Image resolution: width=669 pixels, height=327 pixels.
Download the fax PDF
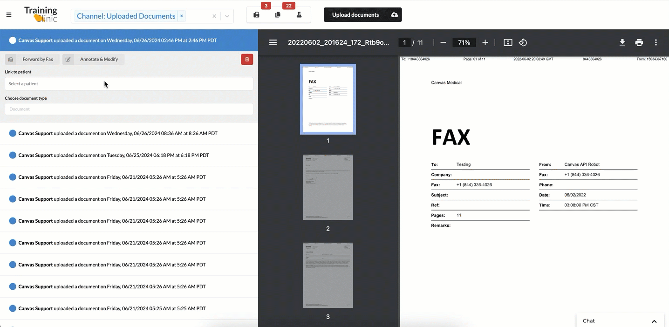622,42
